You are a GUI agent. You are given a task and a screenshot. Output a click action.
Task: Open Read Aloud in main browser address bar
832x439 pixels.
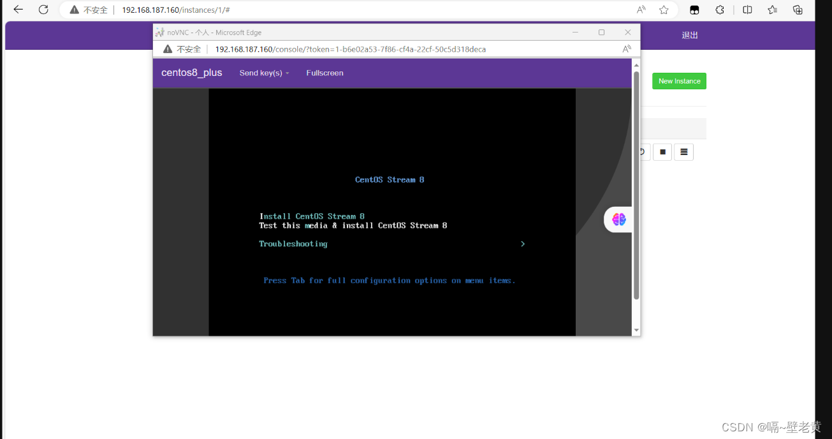pos(641,10)
